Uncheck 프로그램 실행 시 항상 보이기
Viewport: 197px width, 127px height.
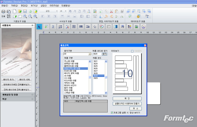112,113
